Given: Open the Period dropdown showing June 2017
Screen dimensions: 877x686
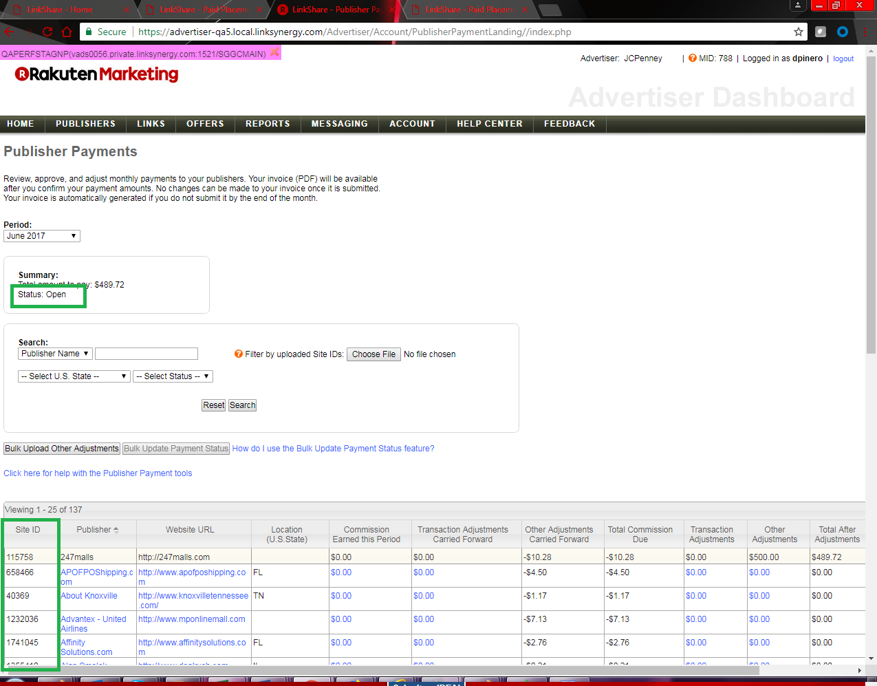Looking at the screenshot, I should (41, 236).
